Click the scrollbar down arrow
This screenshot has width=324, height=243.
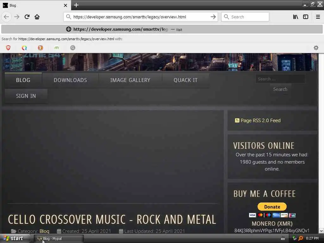click(x=321, y=231)
